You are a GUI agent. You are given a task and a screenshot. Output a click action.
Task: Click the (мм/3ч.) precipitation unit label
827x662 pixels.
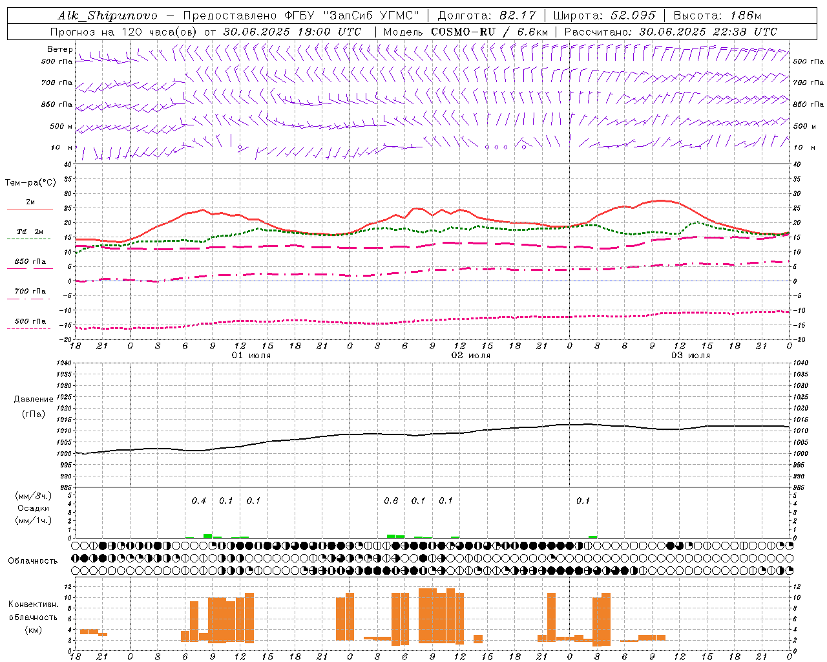[x=34, y=496]
